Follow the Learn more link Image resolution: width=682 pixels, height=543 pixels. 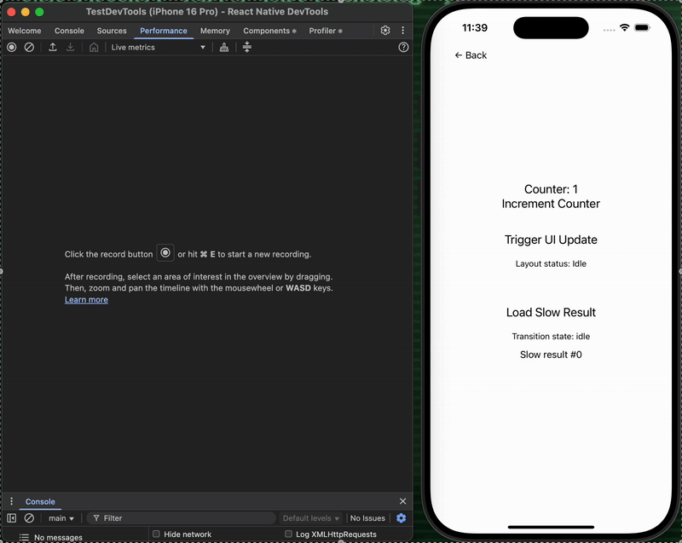point(86,300)
